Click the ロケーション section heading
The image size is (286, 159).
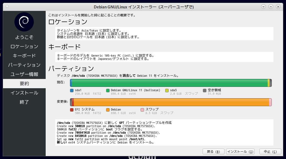click(68, 22)
